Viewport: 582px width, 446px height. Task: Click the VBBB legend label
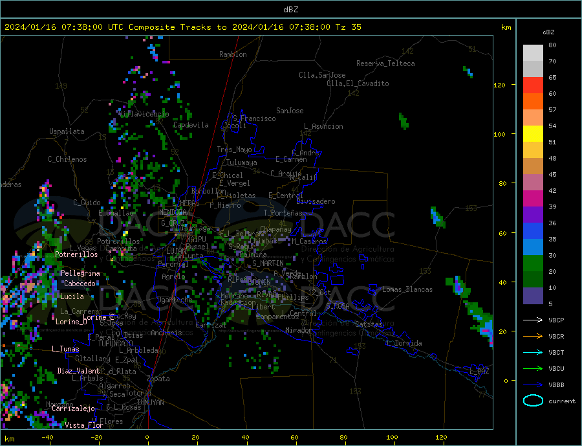[556, 385]
